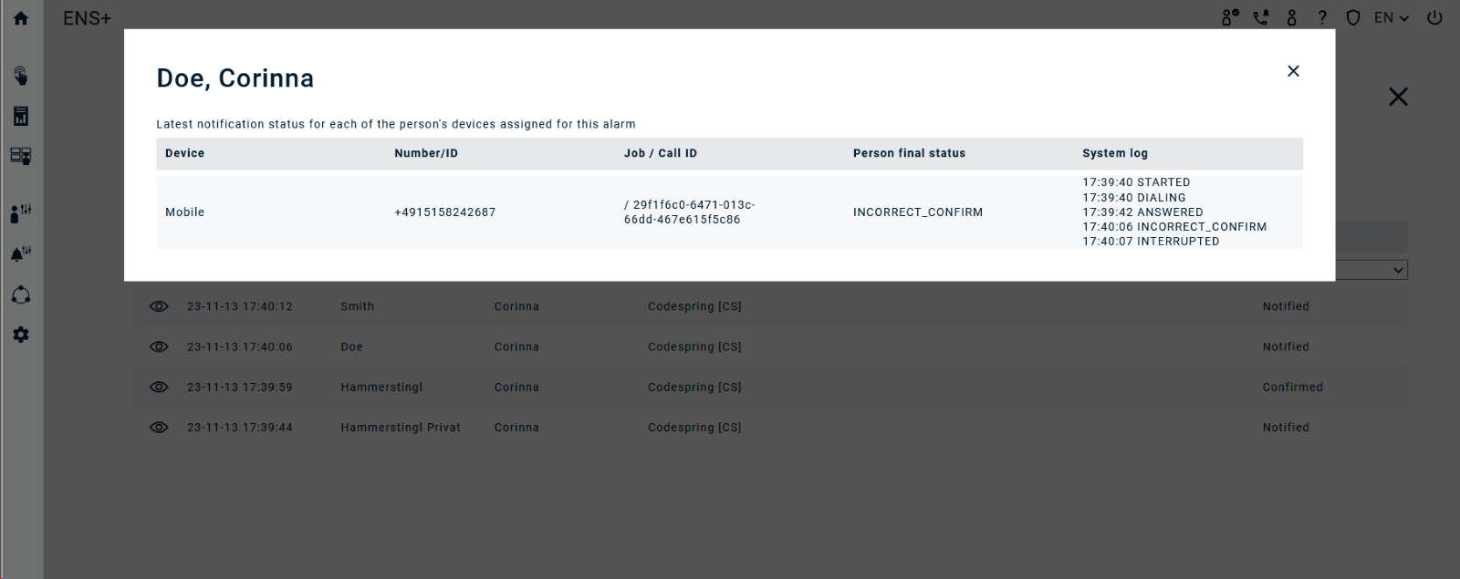Click the Smith name cell

[358, 306]
